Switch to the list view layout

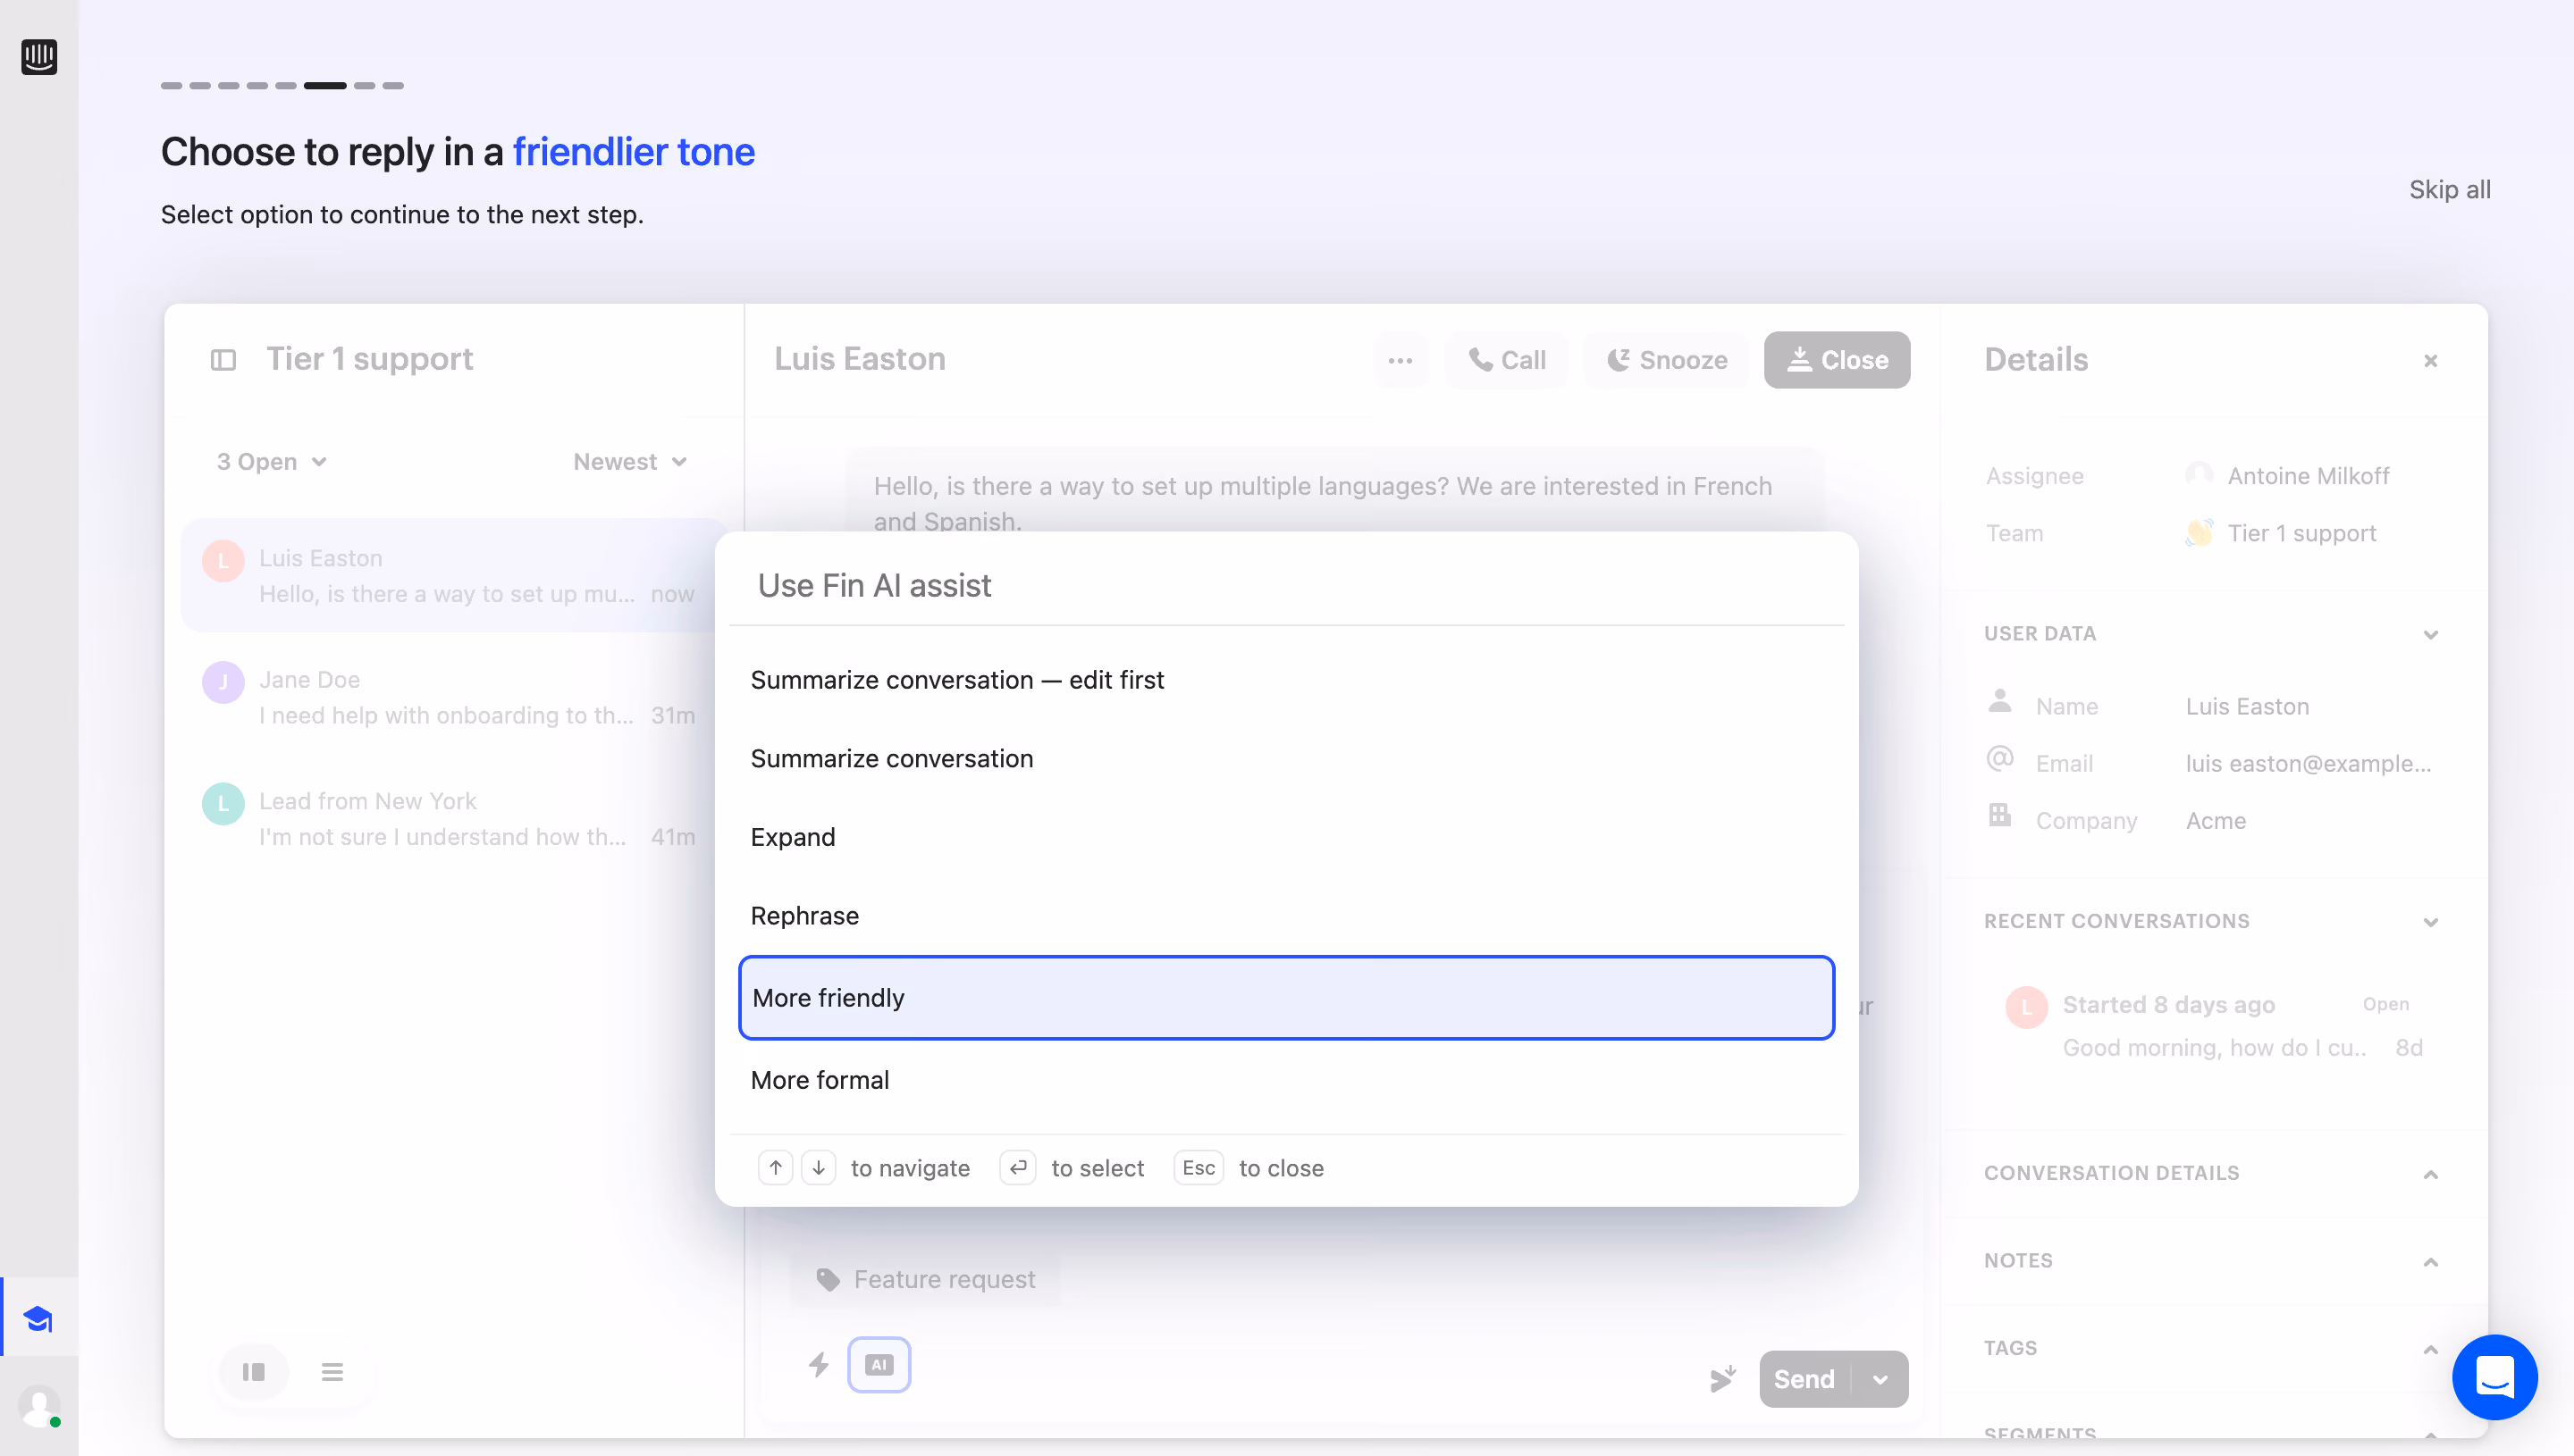click(332, 1372)
